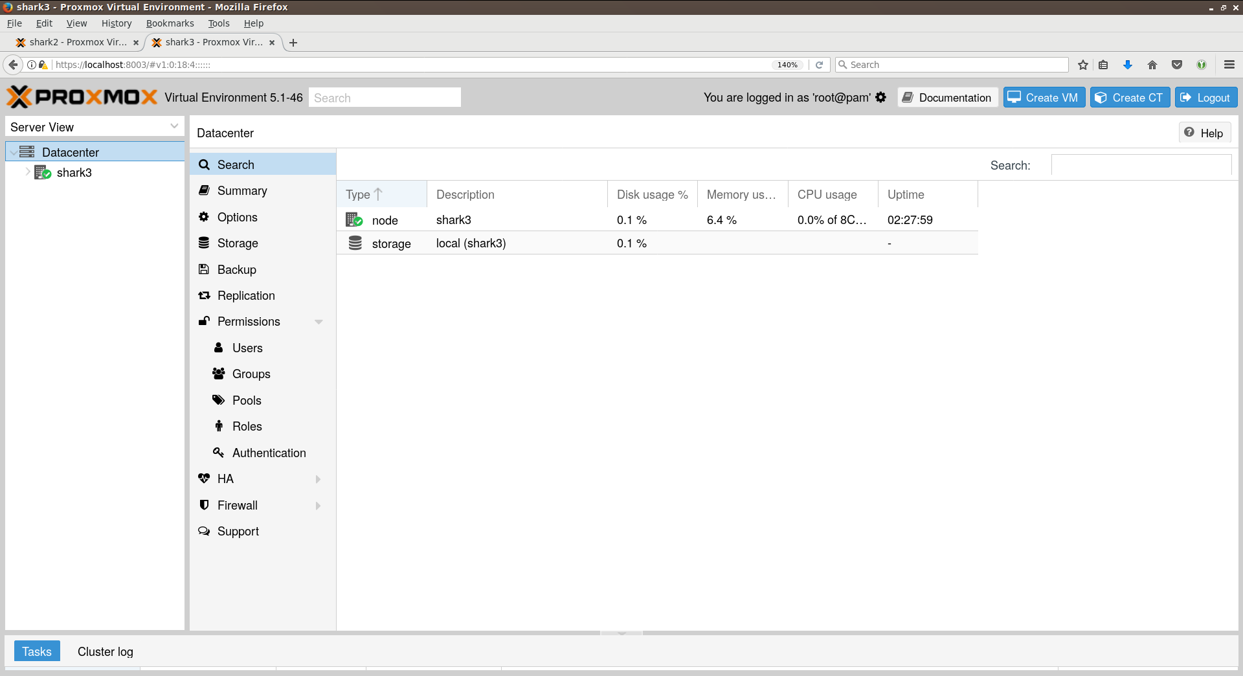Screen dimensions: 1243x676
Task: Click the Logout button
Action: pyautogui.click(x=1205, y=97)
